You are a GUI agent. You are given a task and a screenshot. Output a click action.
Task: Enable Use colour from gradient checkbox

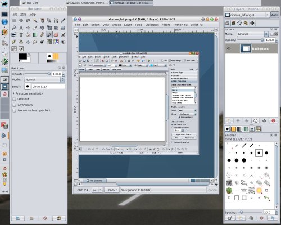click(x=14, y=110)
